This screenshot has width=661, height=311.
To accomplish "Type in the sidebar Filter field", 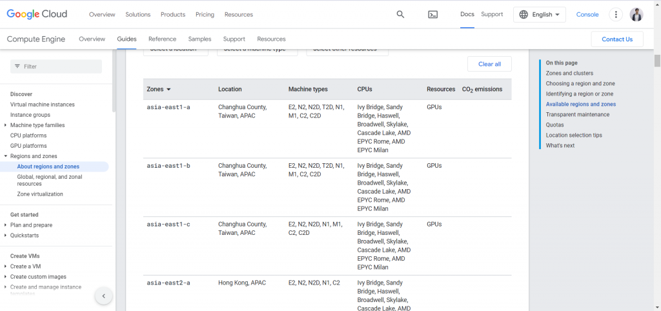I will [61, 66].
